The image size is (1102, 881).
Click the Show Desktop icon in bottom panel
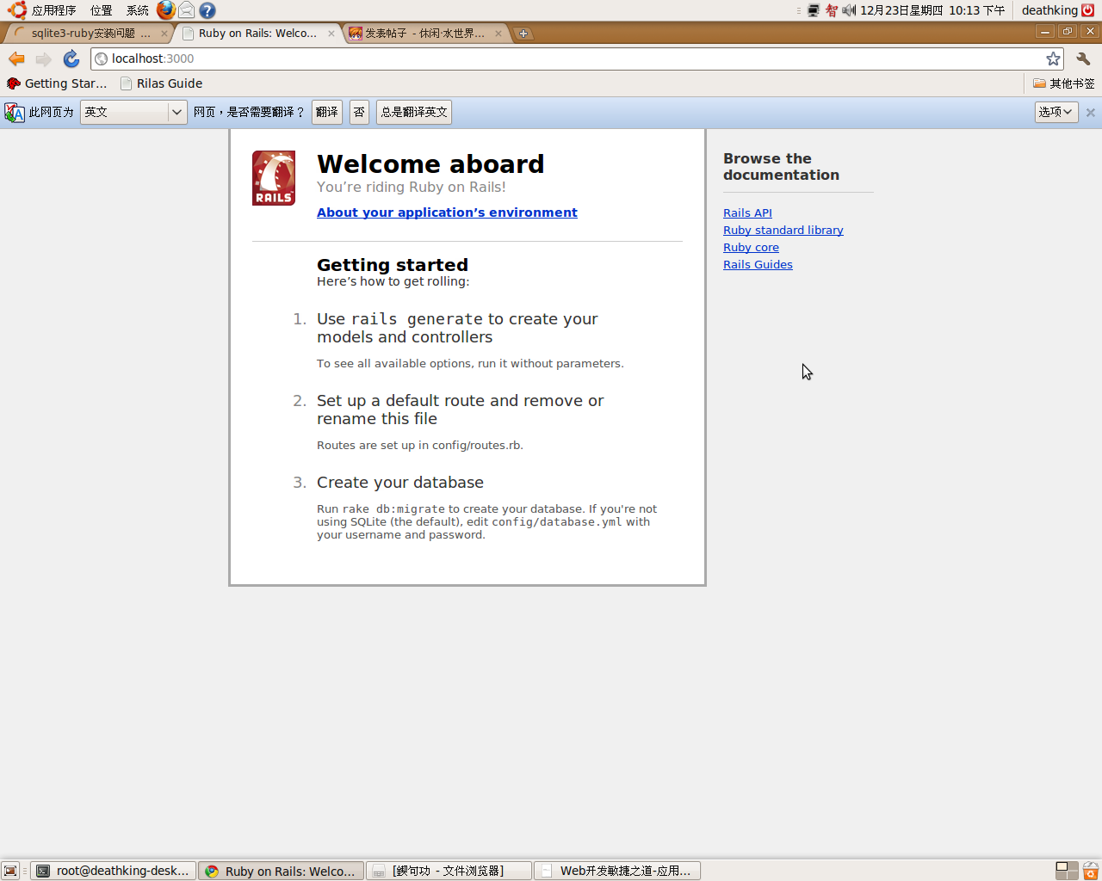pyautogui.click(x=10, y=871)
